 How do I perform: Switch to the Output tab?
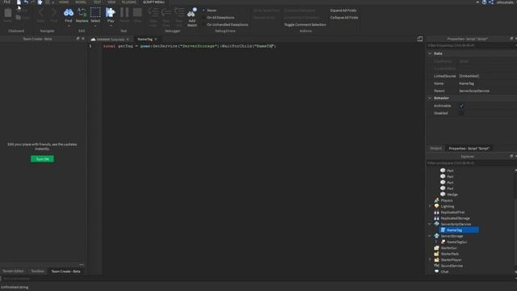click(435, 149)
